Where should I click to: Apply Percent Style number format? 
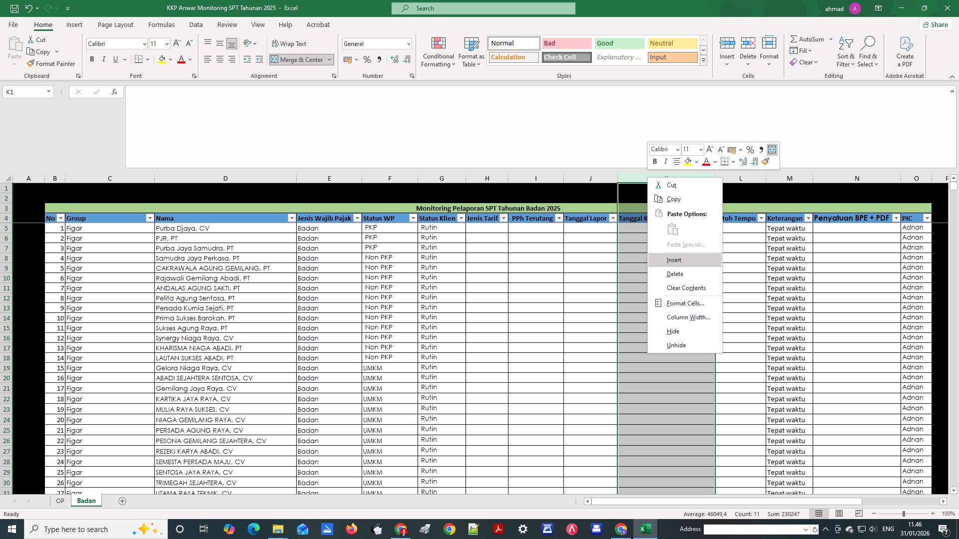[368, 59]
